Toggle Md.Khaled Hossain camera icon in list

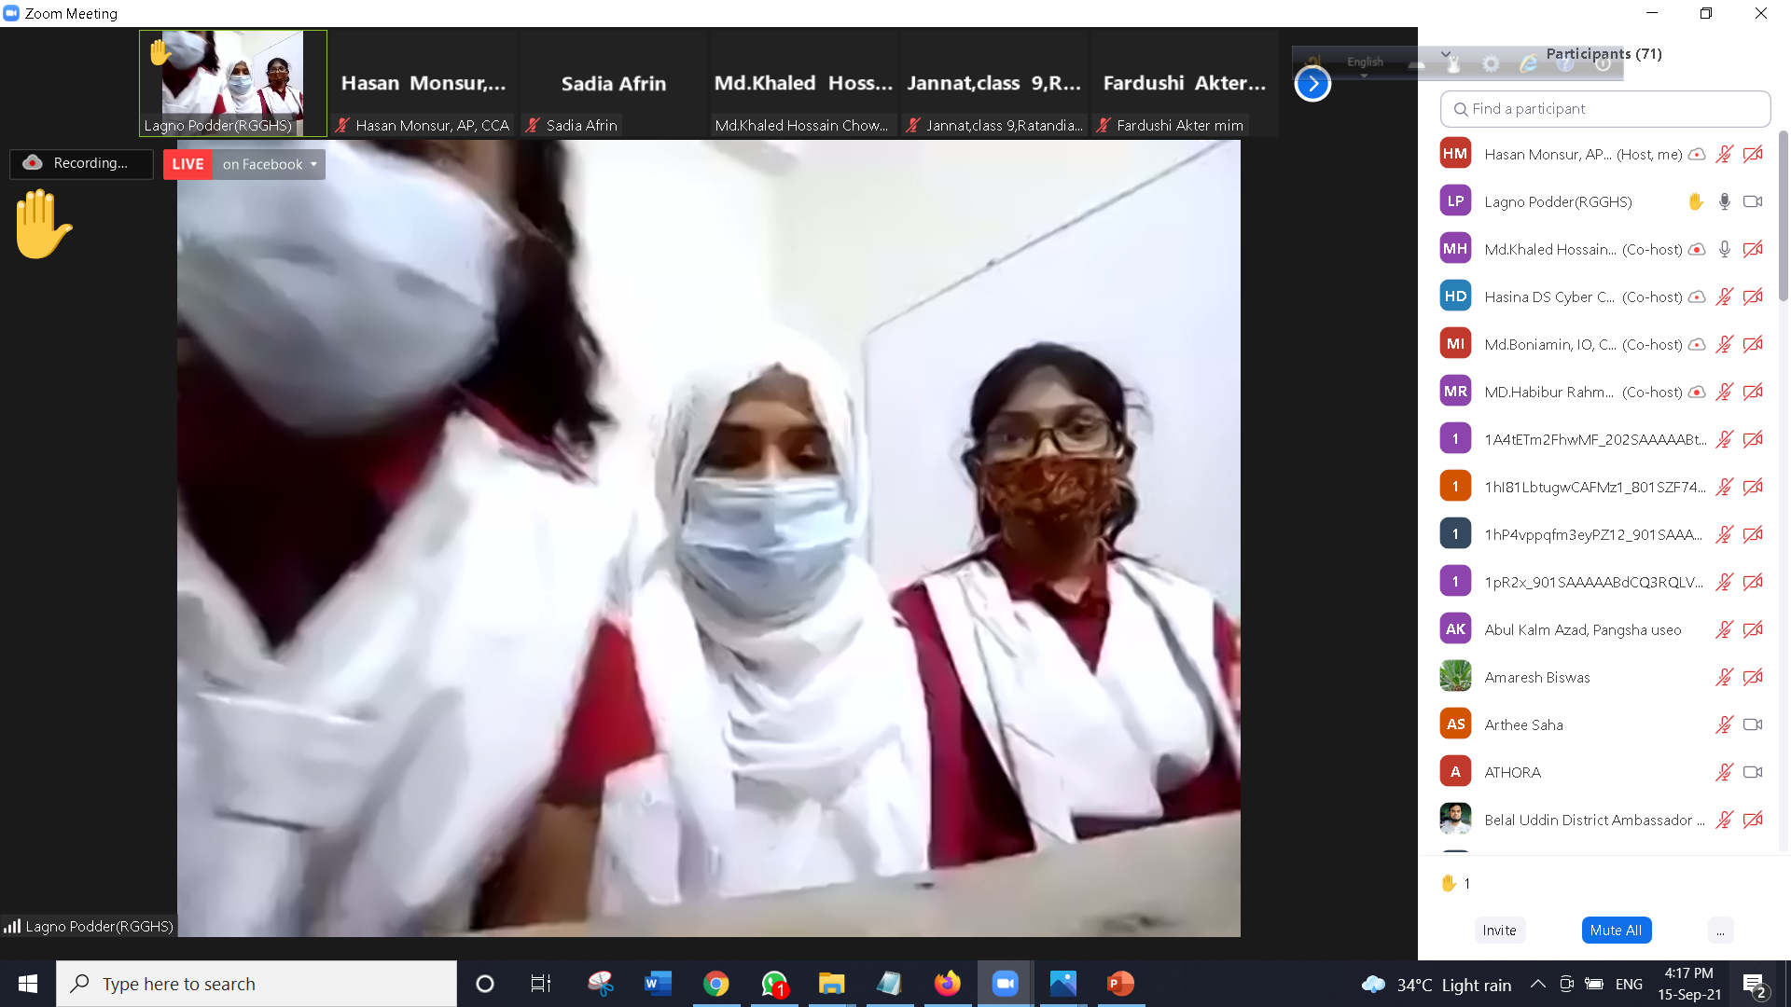(1753, 250)
